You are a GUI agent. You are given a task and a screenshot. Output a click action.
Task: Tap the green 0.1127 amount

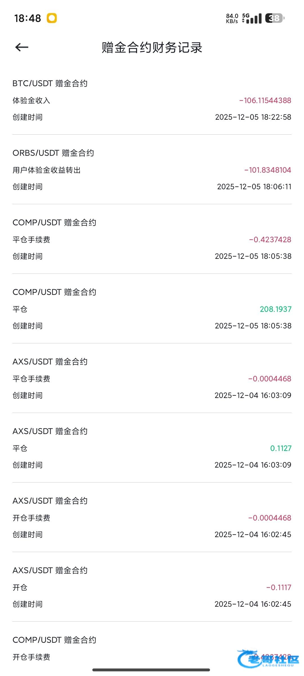[281, 448]
